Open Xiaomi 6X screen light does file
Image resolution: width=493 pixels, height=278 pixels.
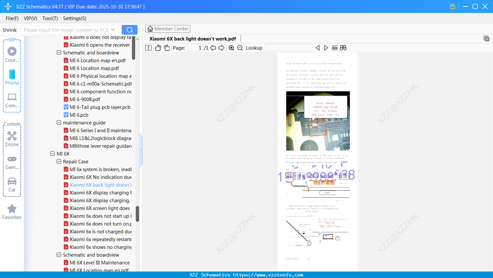pyautogui.click(x=100, y=208)
